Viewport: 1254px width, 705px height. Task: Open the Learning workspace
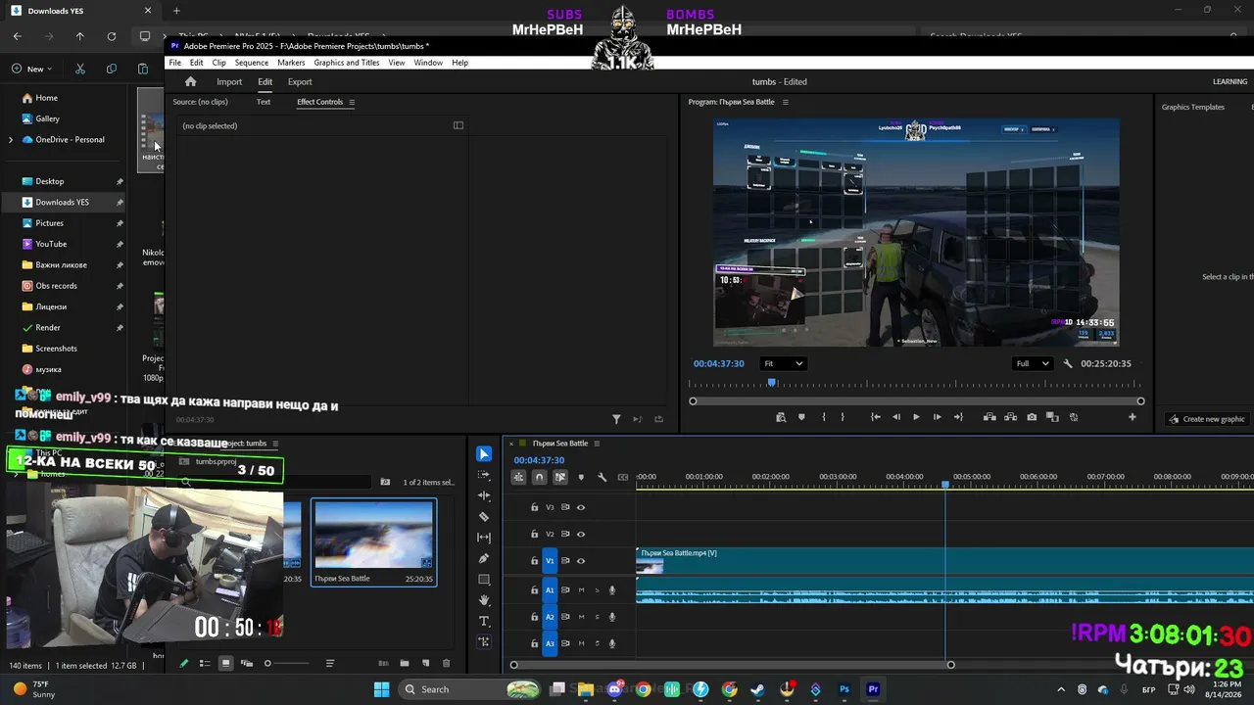coord(1230,82)
